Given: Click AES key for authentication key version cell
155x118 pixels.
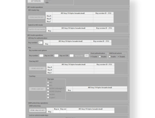Looking at the screenshot, I should click(x=101, y=44).
